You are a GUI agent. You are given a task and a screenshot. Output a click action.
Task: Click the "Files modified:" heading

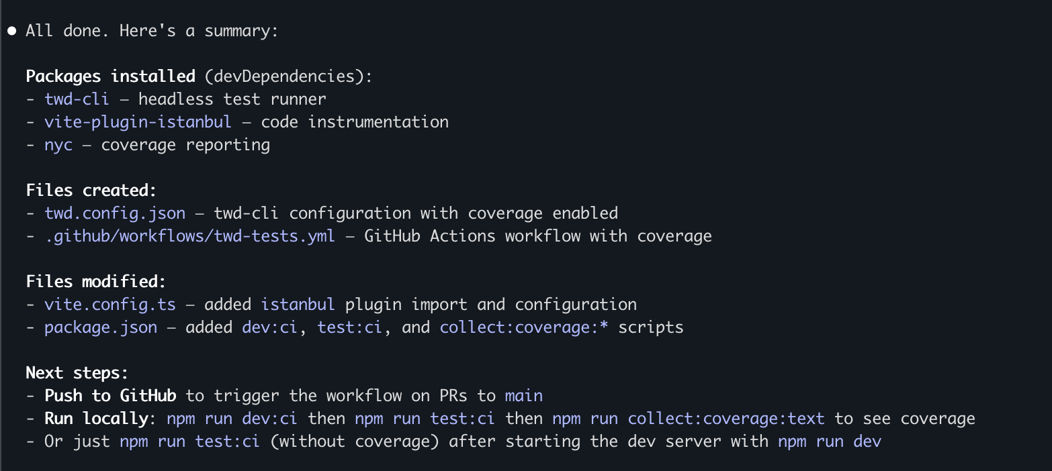pos(96,282)
